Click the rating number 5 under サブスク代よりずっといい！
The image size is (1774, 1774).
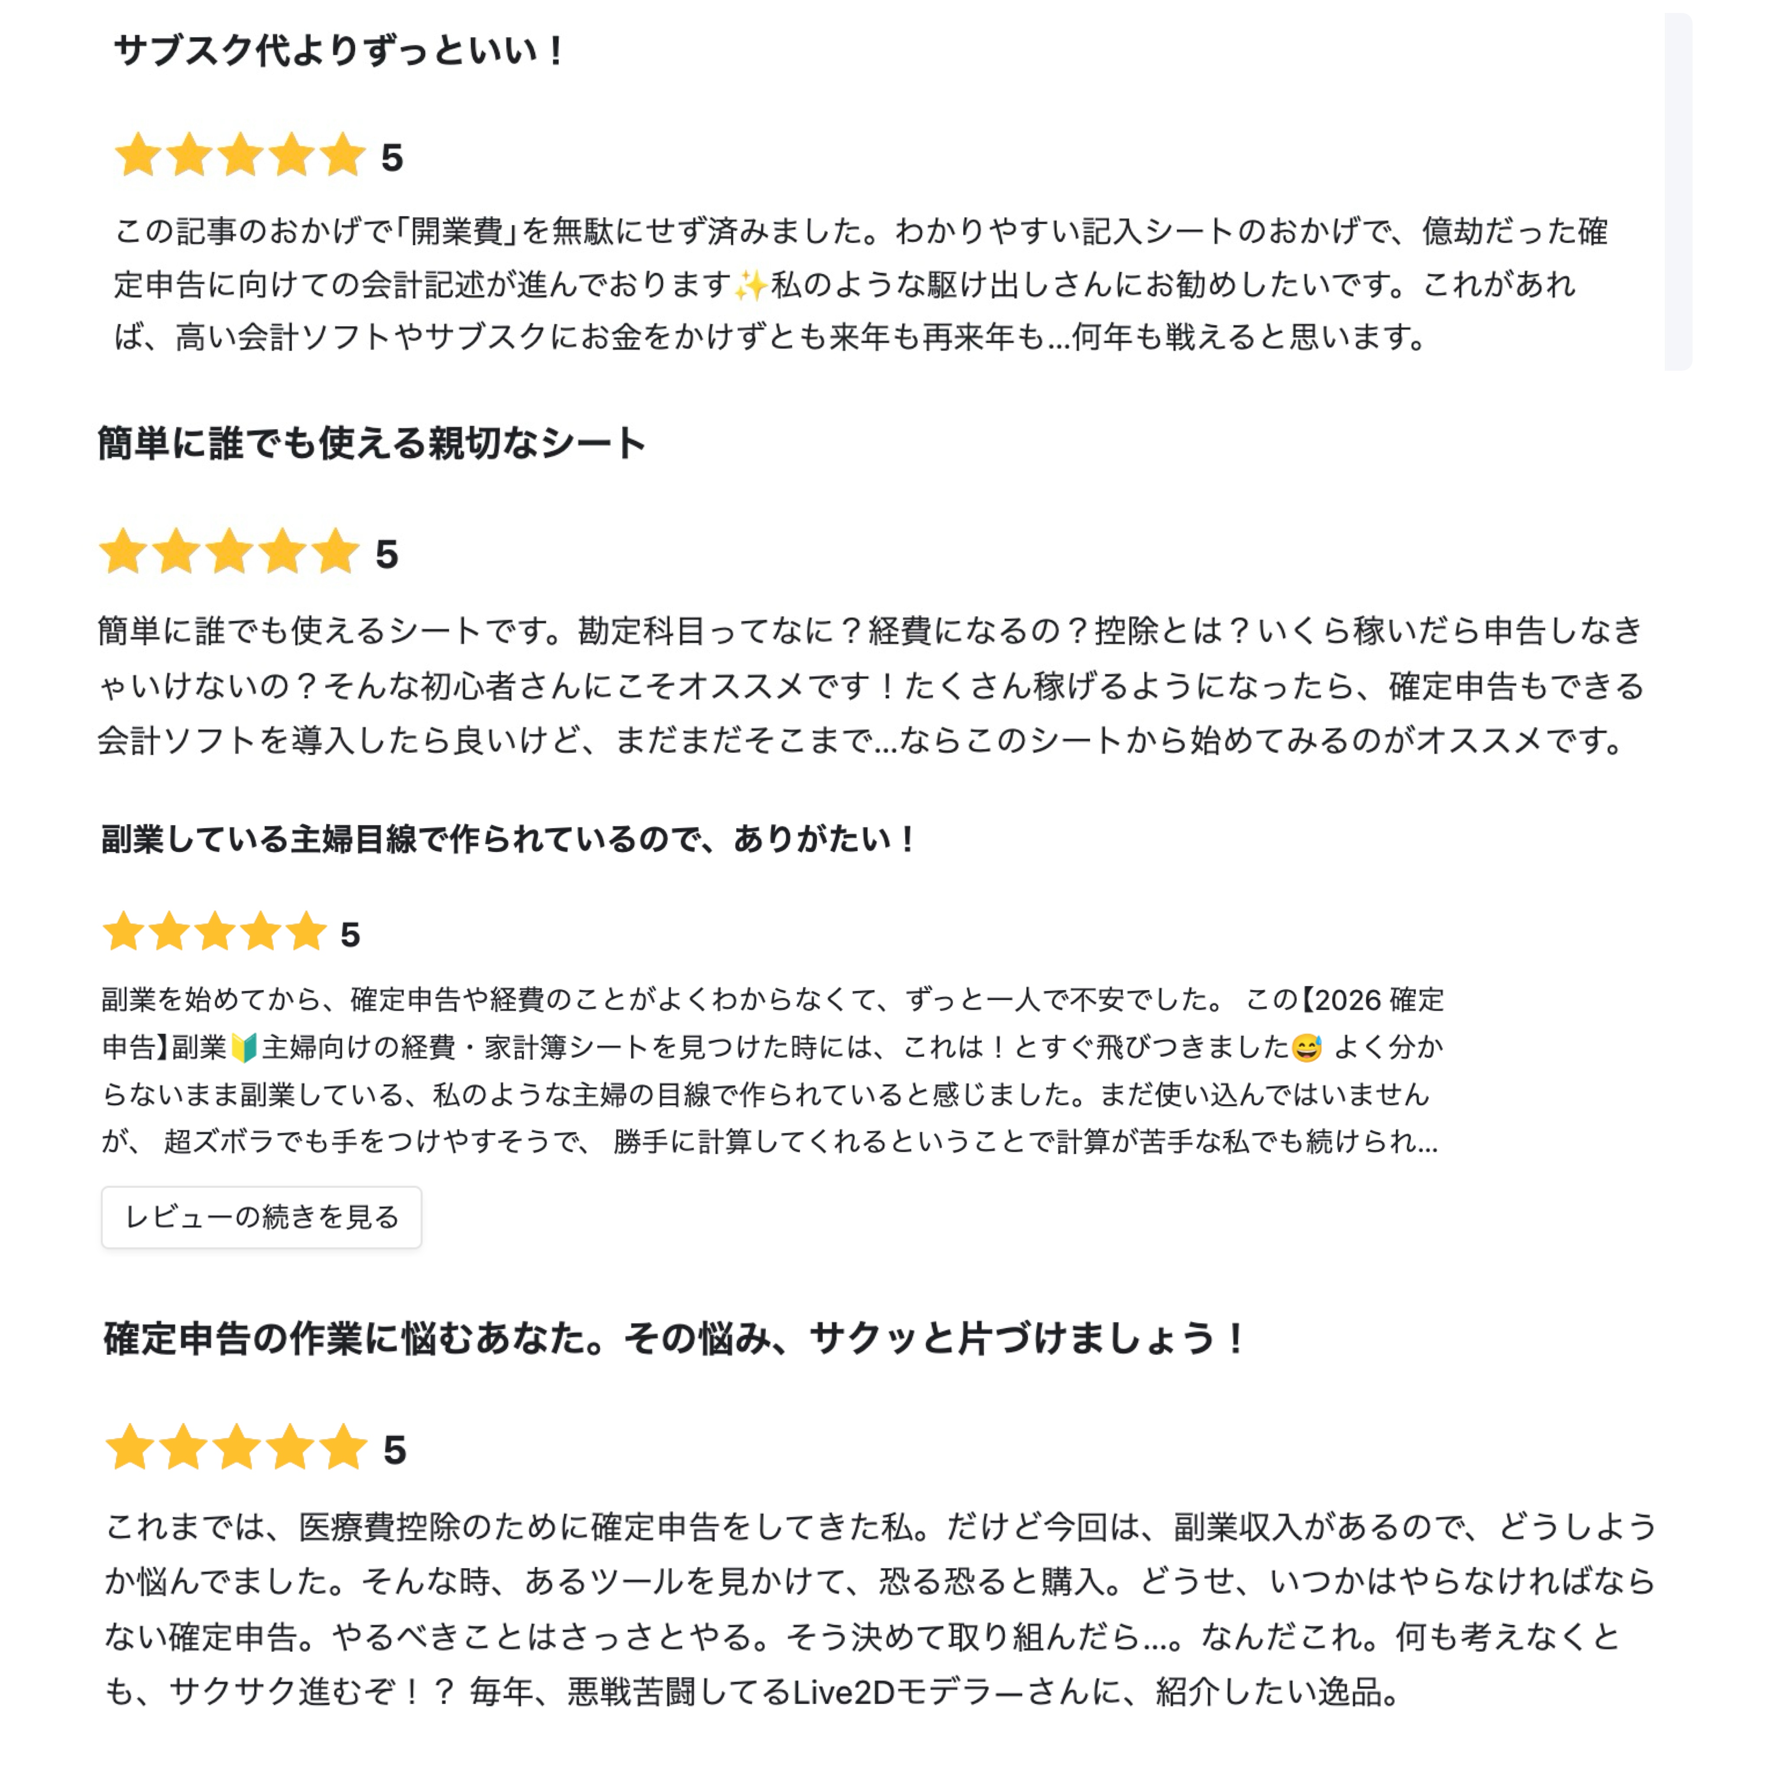[392, 158]
